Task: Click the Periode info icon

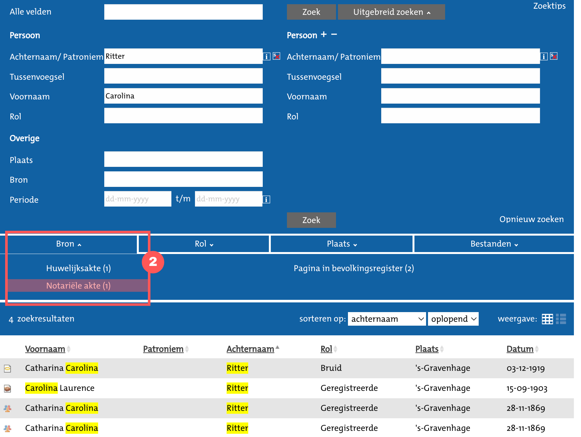Action: point(266,199)
